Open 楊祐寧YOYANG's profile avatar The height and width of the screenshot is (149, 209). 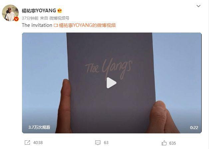[10, 13]
